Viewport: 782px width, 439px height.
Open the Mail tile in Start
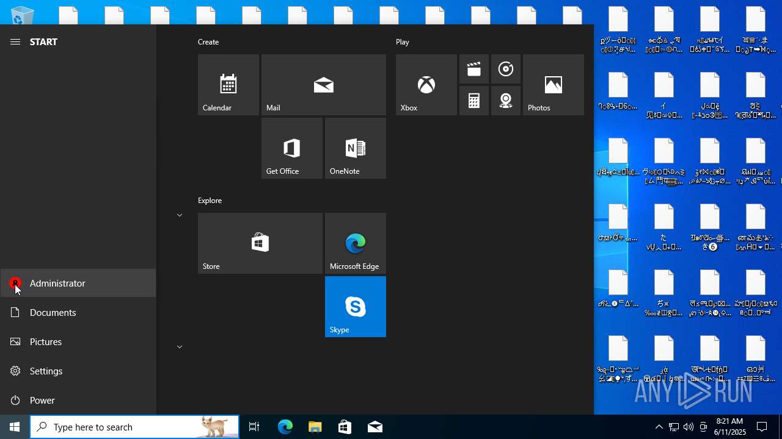[324, 85]
